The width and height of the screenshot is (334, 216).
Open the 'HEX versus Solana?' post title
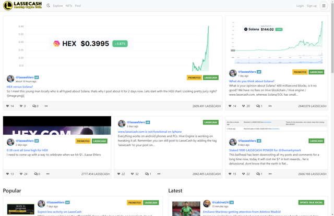[x=20, y=86]
